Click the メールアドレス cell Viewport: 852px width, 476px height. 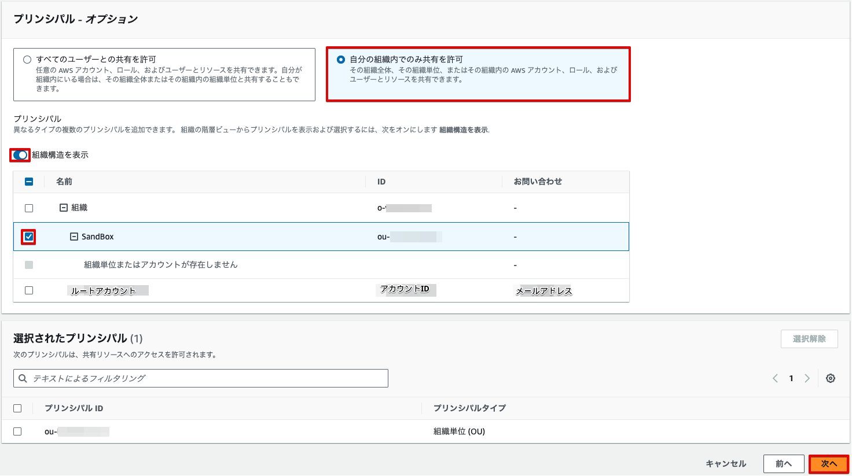point(543,291)
